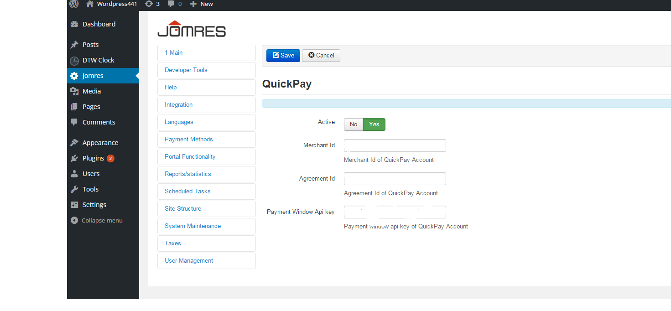This screenshot has width=671, height=311.
Task: Click the DTW Clock icon
Action: (x=74, y=61)
